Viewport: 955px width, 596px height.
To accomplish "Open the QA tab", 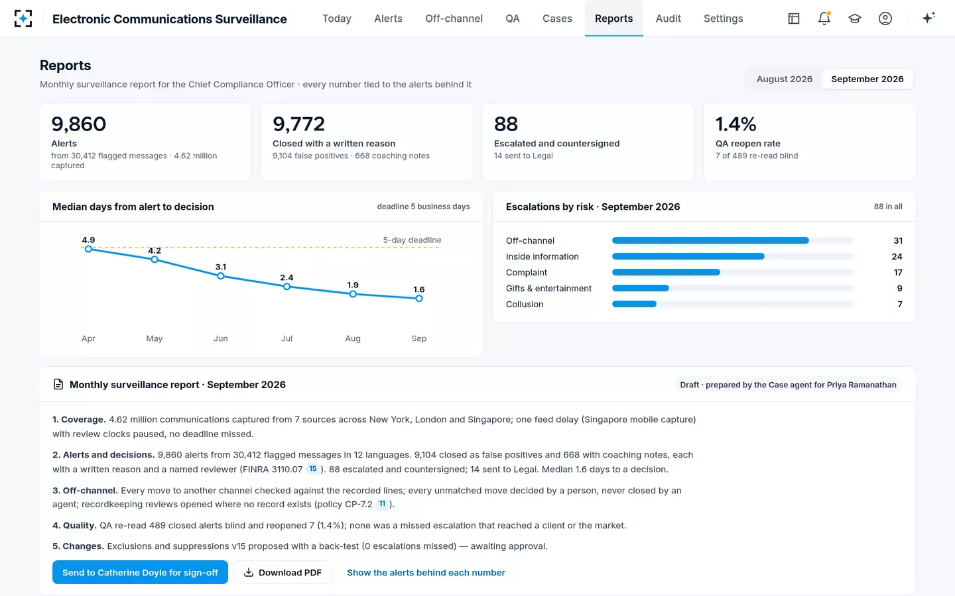I will tap(513, 19).
